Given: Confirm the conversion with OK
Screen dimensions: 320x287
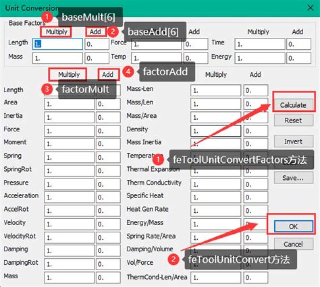Looking at the screenshot, I should click(x=293, y=226).
